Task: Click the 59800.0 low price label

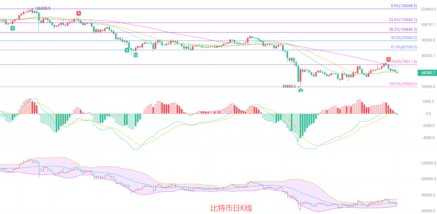Action: (289, 86)
